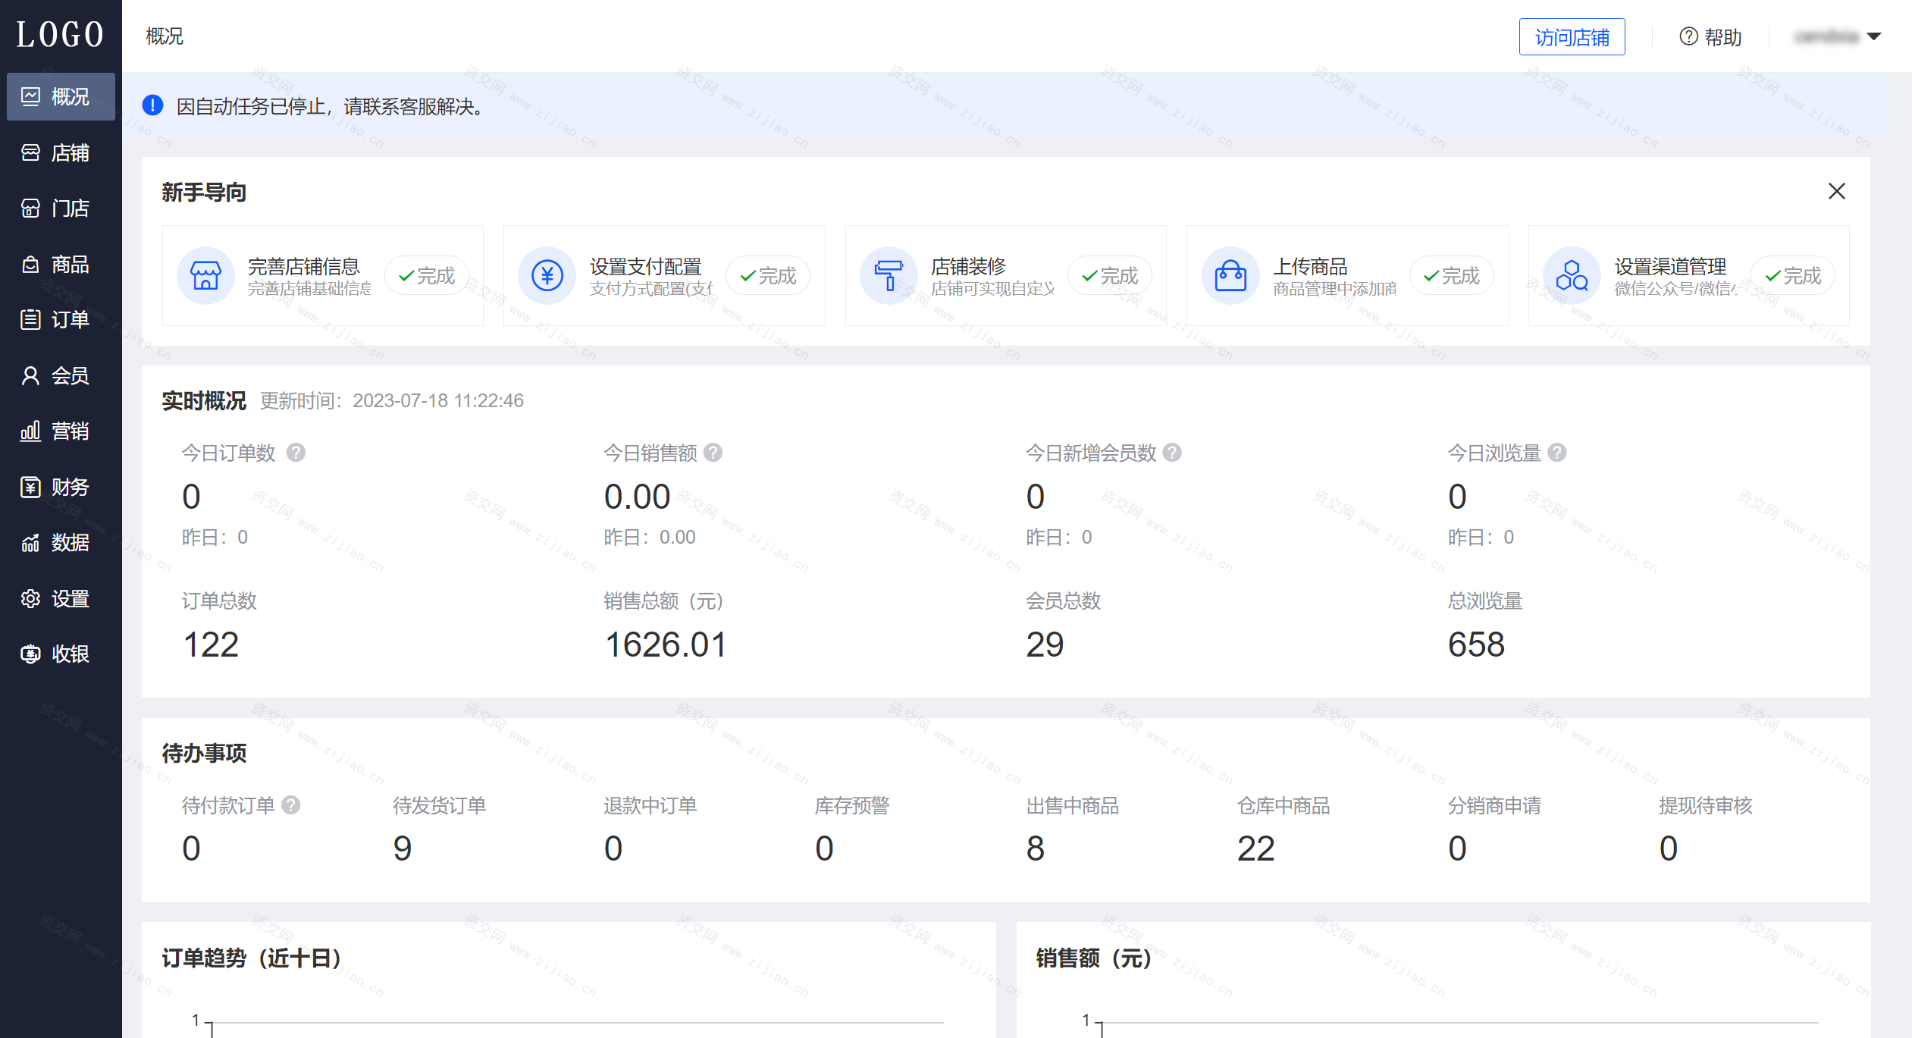Click the 分销商申请 label
1912x1038 pixels.
pos(1494,805)
